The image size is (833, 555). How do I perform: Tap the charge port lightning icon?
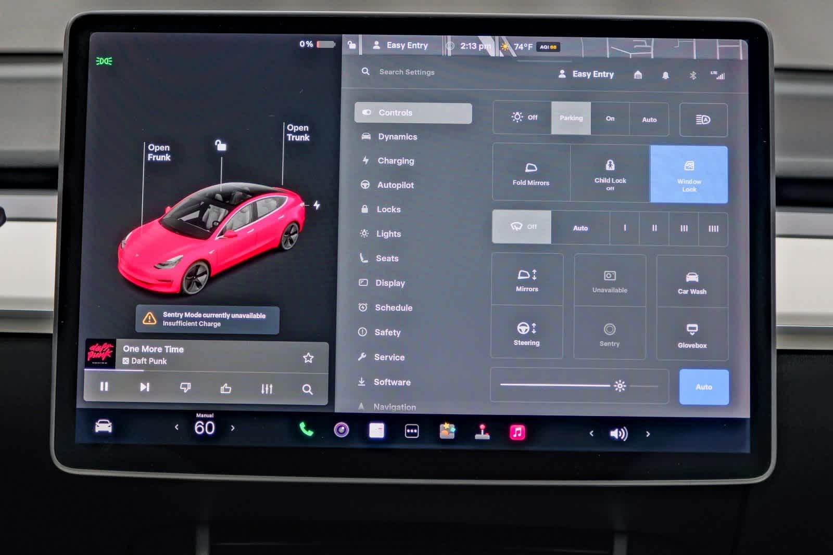point(317,205)
